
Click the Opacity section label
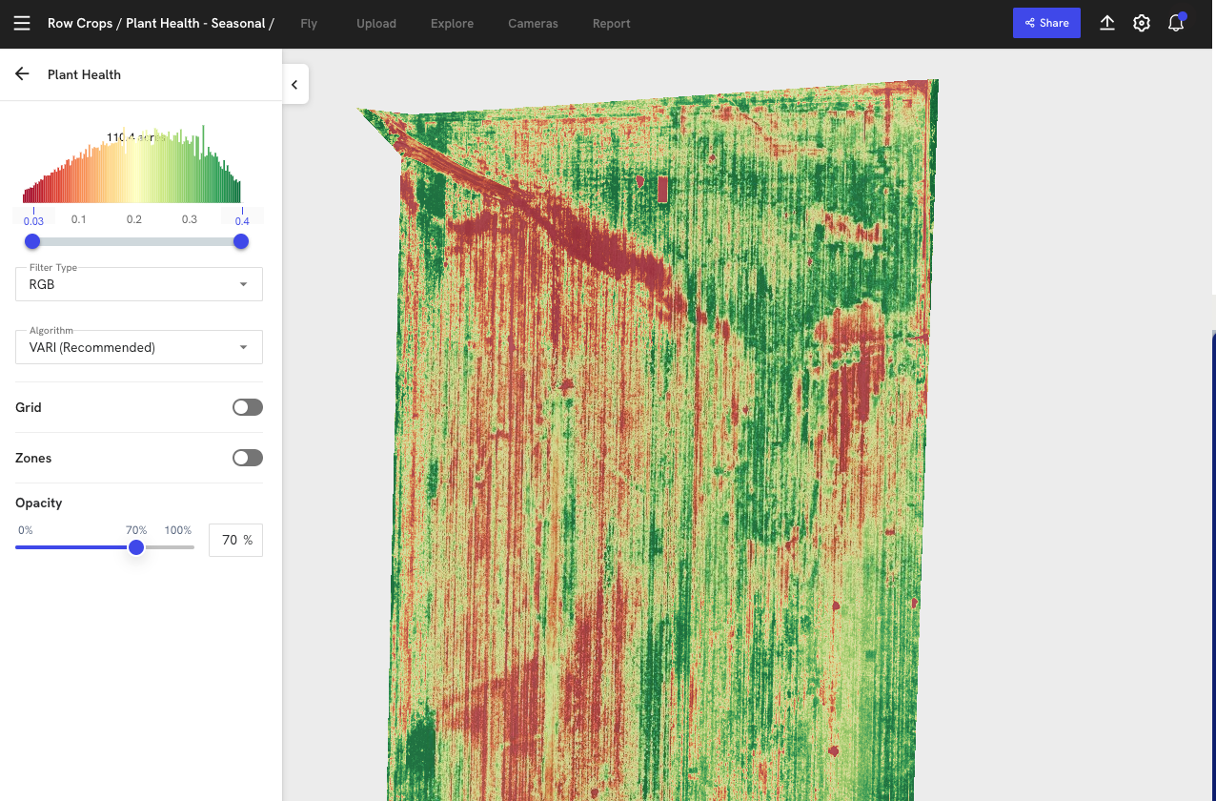[x=39, y=503]
